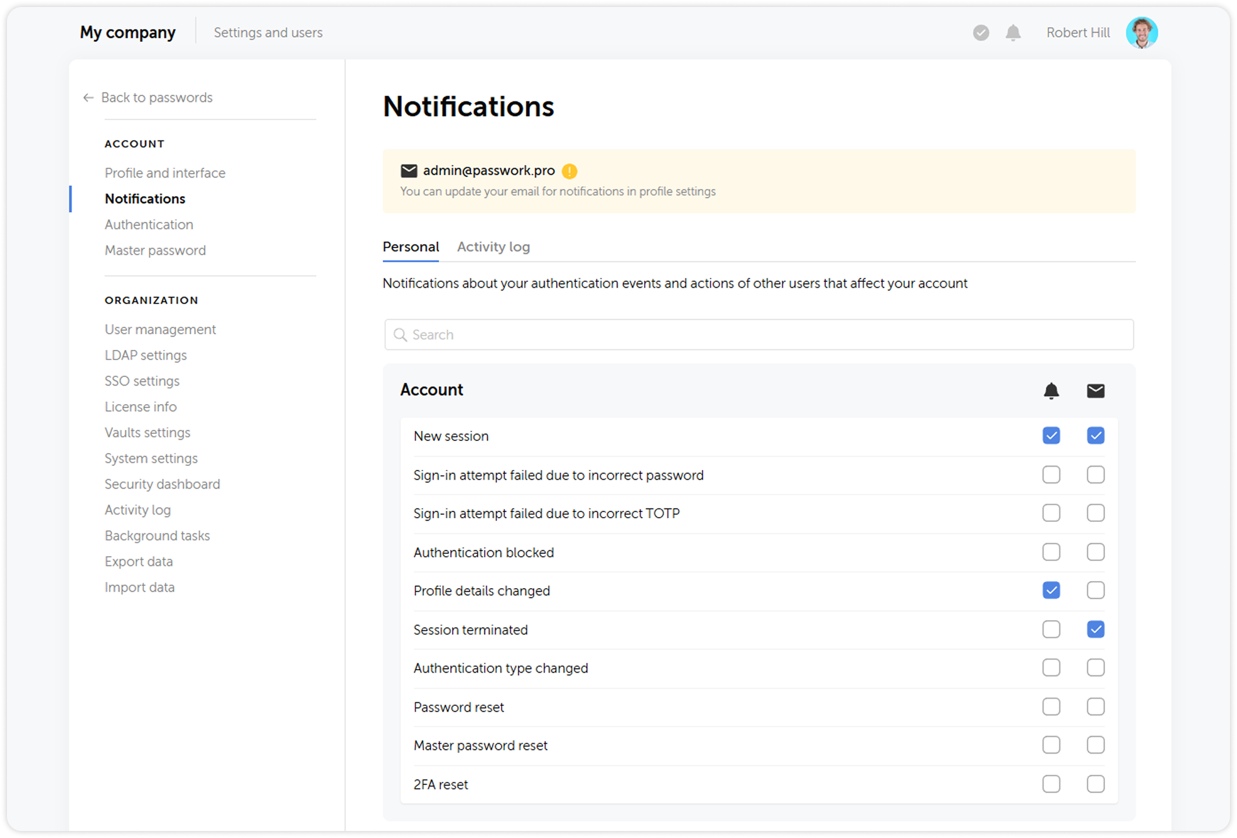Viewport: 1237px width, 838px height.
Task: Open Security dashboard in the sidebar
Action: pyautogui.click(x=162, y=484)
